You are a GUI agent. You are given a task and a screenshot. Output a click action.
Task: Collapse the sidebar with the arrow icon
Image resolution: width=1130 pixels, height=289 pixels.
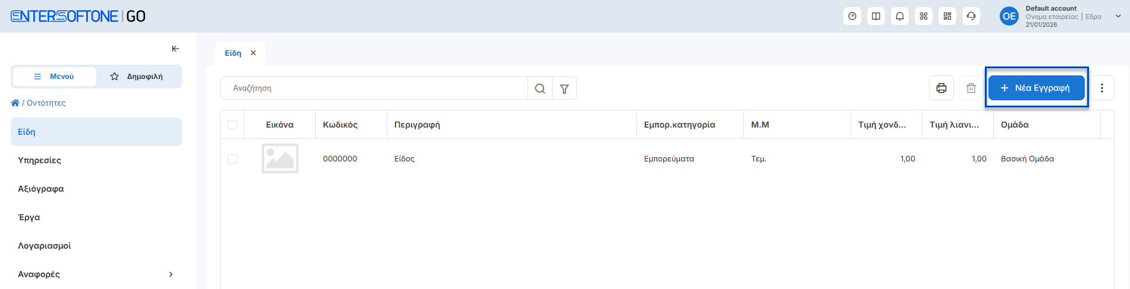pyautogui.click(x=175, y=49)
